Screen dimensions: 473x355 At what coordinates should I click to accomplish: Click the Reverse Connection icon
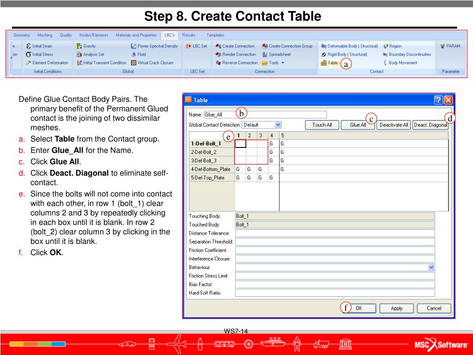tap(218, 63)
